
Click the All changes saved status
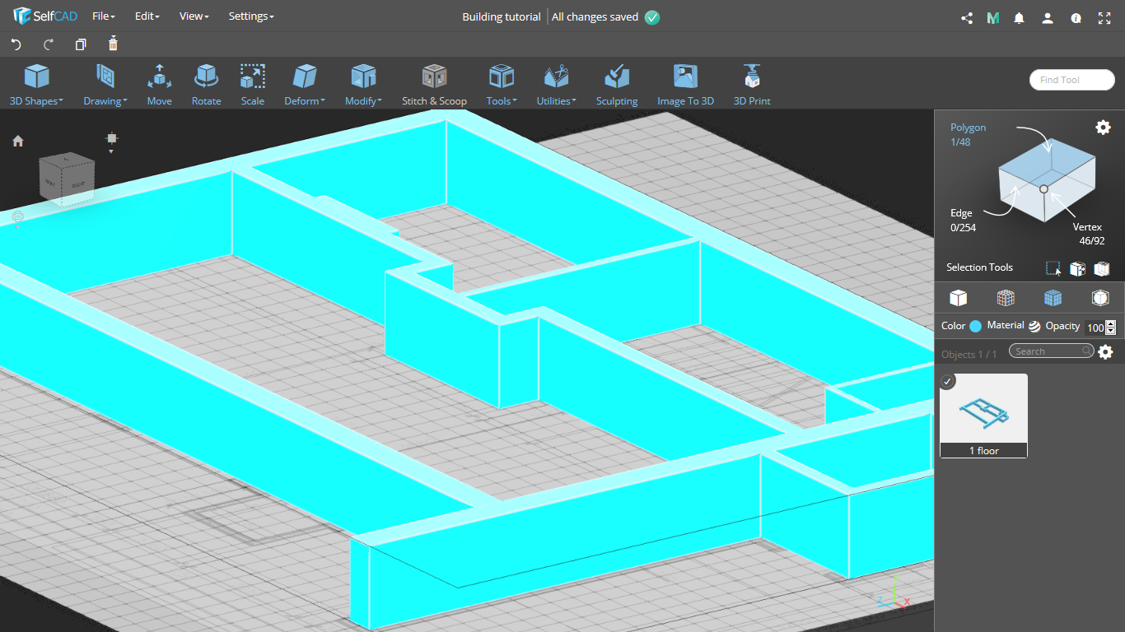pyautogui.click(x=595, y=16)
